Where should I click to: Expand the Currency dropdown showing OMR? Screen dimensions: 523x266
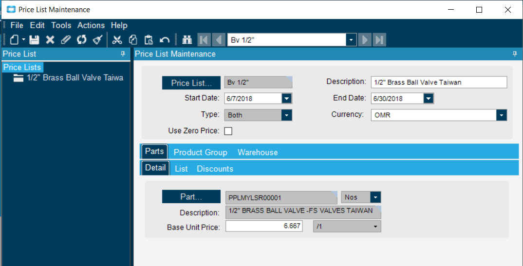pos(502,116)
